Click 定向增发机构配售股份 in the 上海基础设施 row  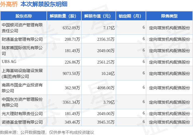pos(170,74)
